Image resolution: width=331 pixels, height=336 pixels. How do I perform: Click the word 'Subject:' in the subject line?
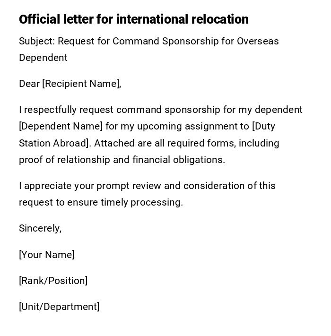[37, 41]
